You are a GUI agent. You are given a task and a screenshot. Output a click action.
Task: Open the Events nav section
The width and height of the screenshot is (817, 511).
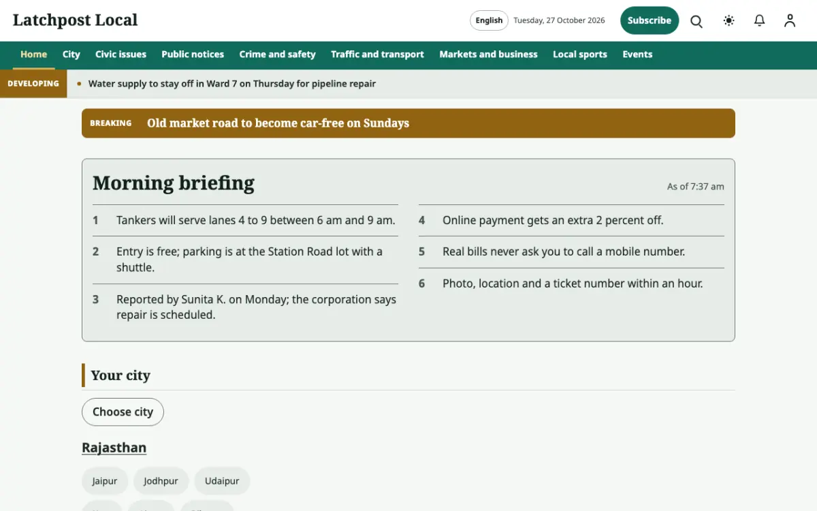(637, 55)
